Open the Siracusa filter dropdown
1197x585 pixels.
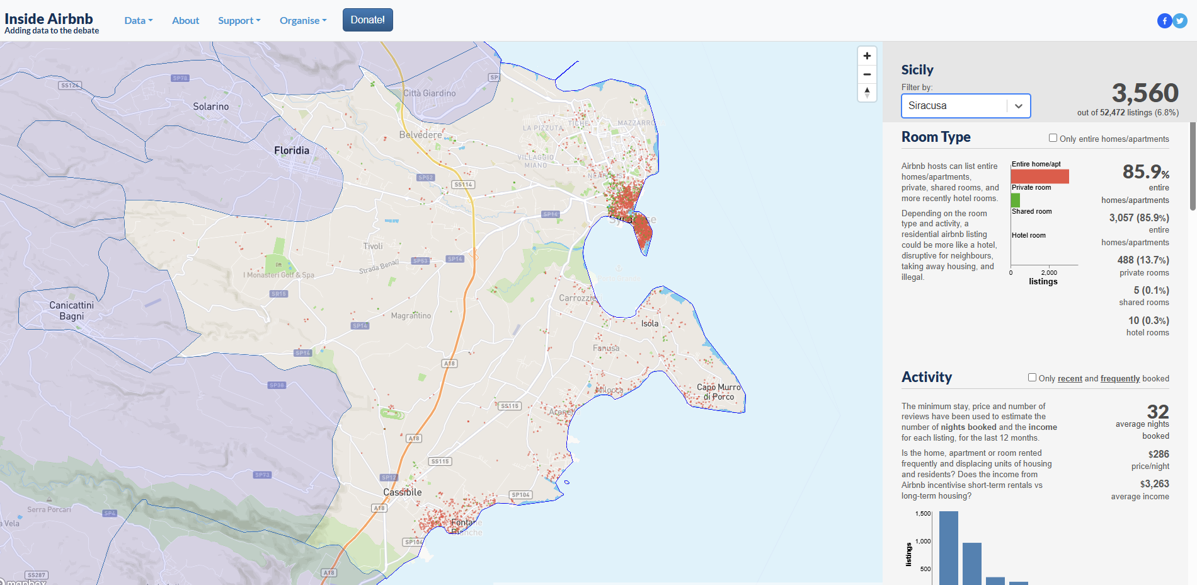click(x=966, y=106)
